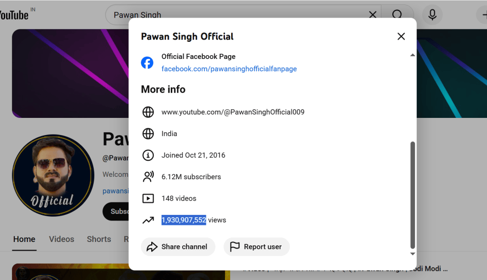Click the dialog vertical scrollbar thumb
Image resolution: width=487 pixels, height=280 pixels.
[x=412, y=195]
